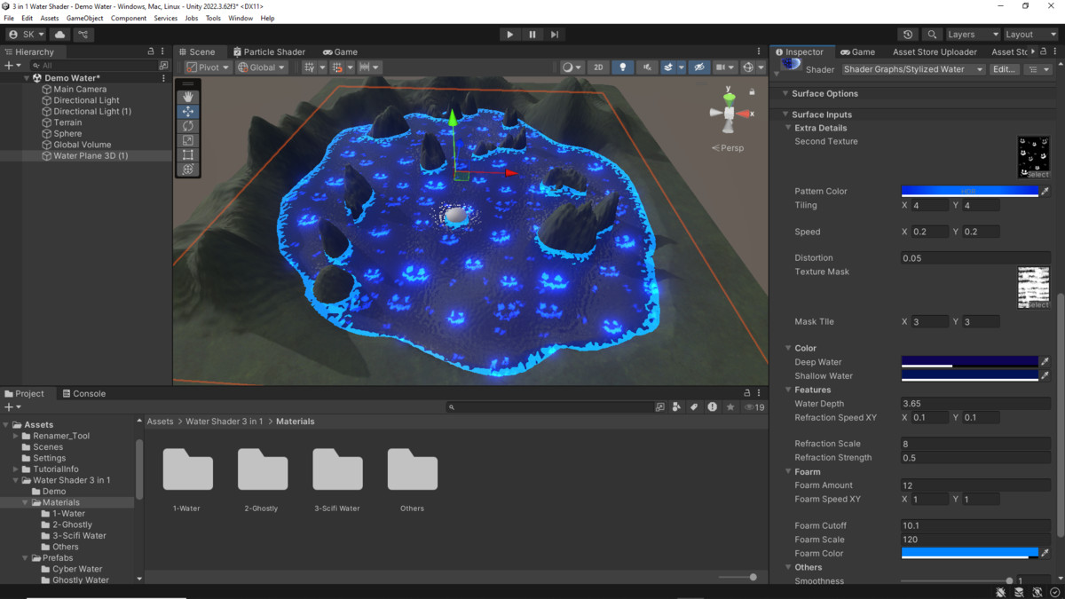Switch to the Console tab
1065x599 pixels.
[x=84, y=393]
